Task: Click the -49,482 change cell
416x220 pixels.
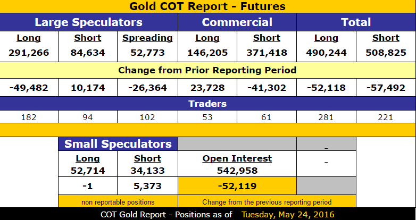Action: (29, 88)
